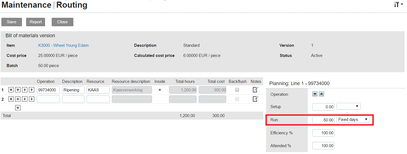Image resolution: width=407 pixels, height=154 pixels.
Task: Move line 1 up with the arrow icon
Action: coord(25,90)
